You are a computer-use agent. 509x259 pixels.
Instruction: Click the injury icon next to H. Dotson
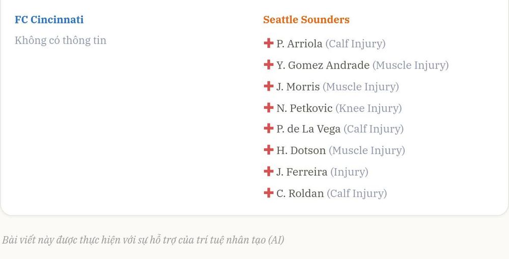click(x=268, y=150)
